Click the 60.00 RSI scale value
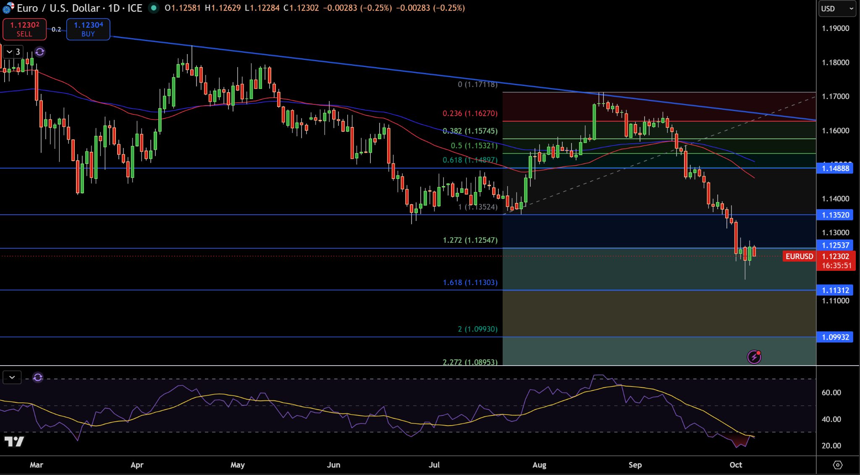860x475 pixels. click(x=831, y=393)
